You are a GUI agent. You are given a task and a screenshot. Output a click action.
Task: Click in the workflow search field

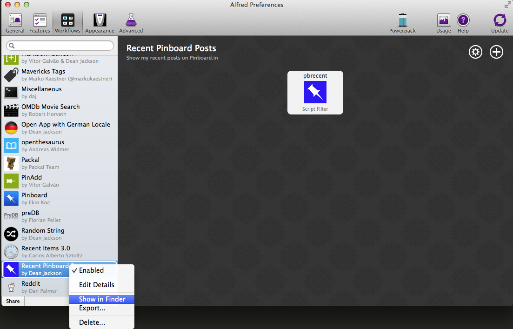click(60, 46)
